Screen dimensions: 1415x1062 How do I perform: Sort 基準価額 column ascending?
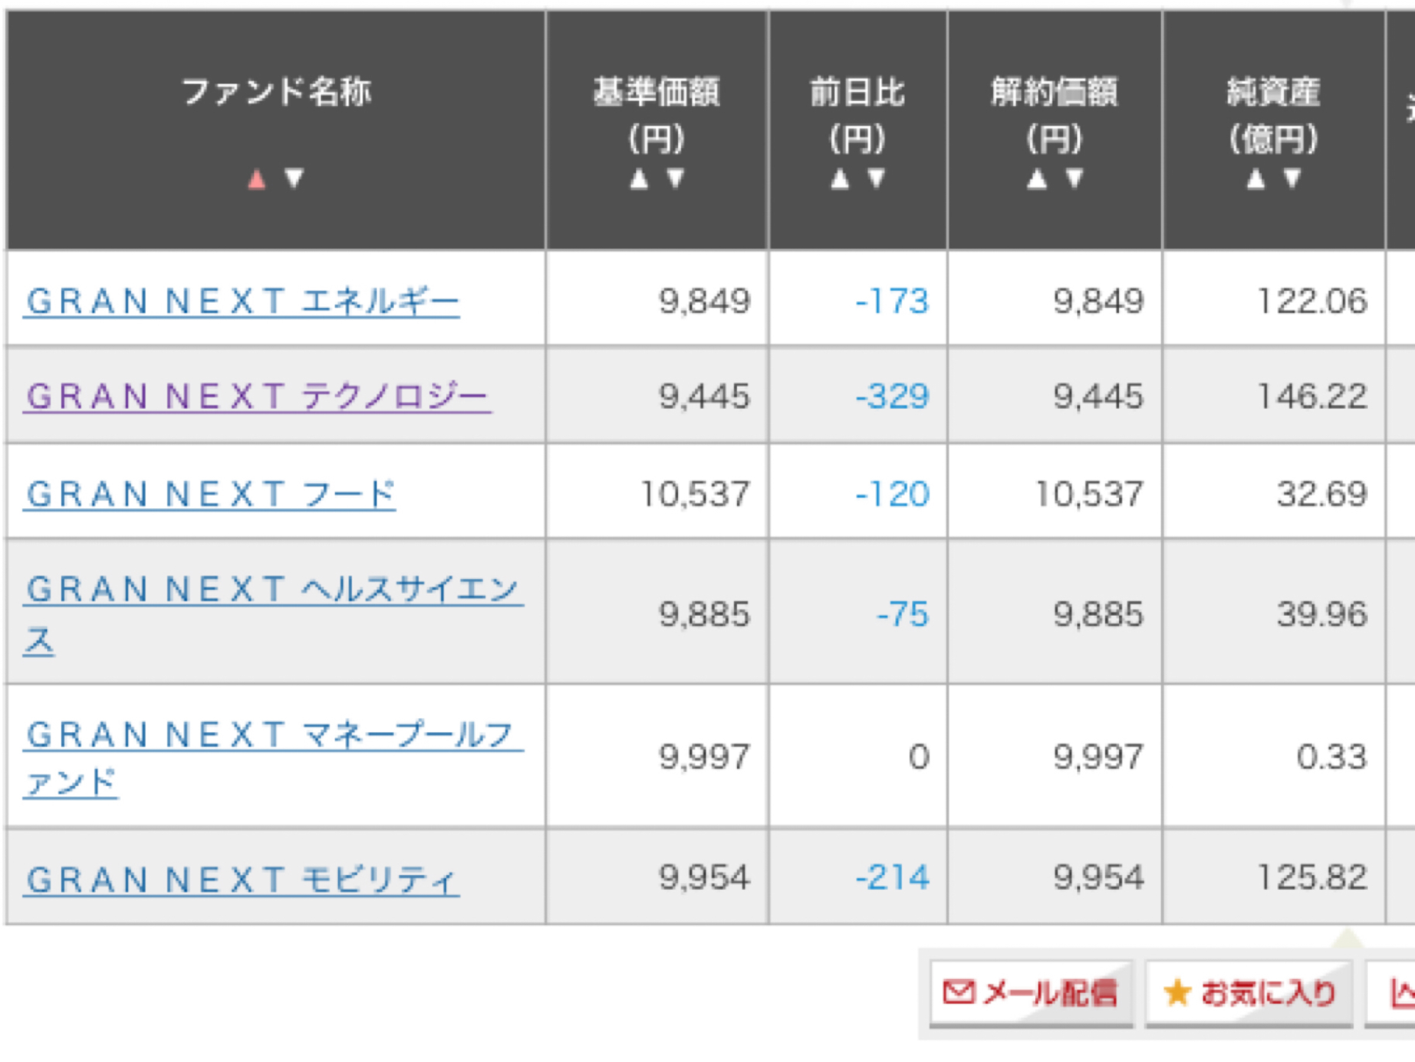coord(639,179)
